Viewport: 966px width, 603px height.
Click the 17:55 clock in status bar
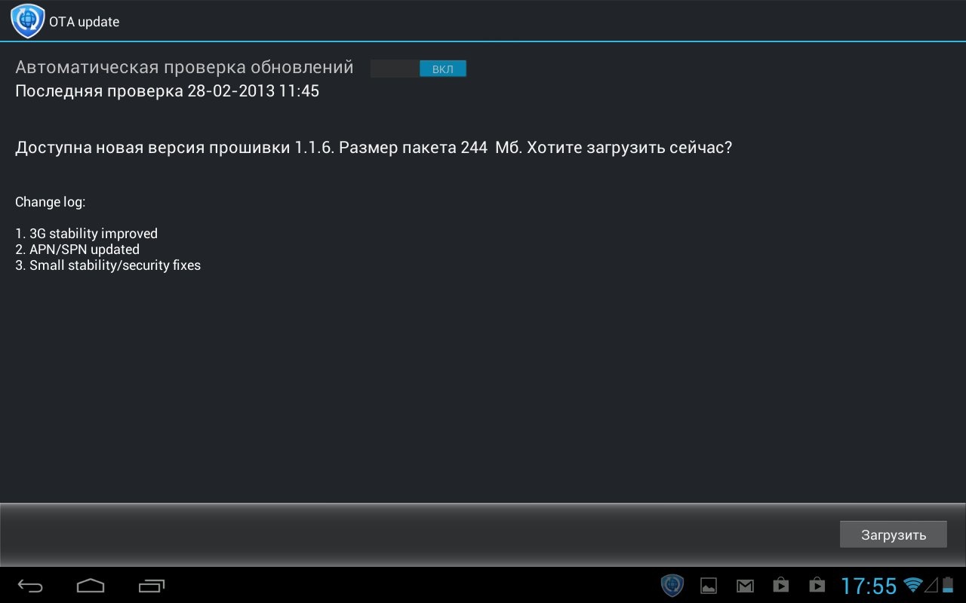pyautogui.click(x=869, y=586)
